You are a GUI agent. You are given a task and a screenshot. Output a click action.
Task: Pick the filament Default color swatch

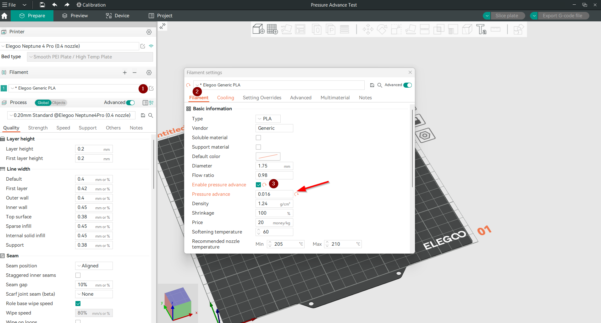pos(268,156)
